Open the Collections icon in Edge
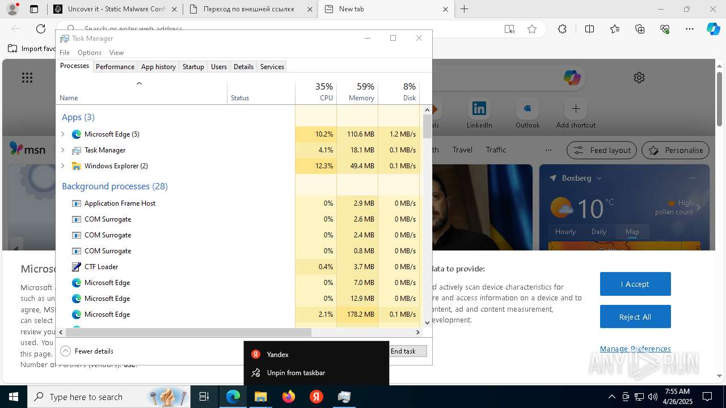Image resolution: width=726 pixels, height=408 pixels. coord(640,29)
